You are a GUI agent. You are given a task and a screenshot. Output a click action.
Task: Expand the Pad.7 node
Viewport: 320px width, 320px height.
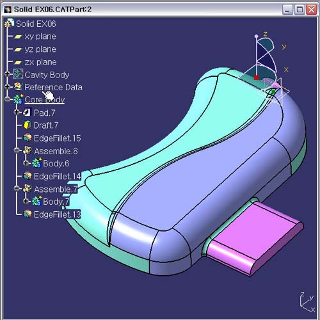click(x=17, y=112)
